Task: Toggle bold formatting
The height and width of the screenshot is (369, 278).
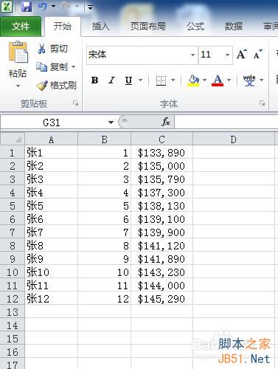Action: [x=94, y=80]
